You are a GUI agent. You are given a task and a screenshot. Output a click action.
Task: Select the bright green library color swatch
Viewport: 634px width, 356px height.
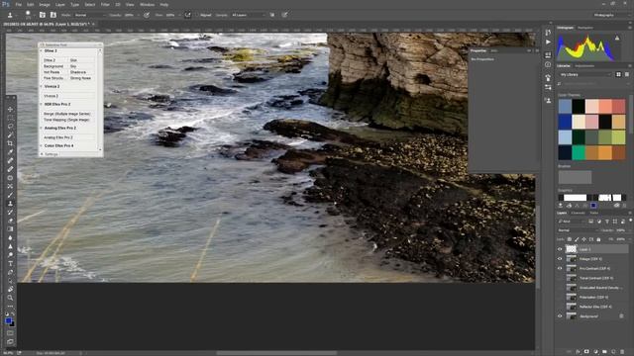coord(579,153)
